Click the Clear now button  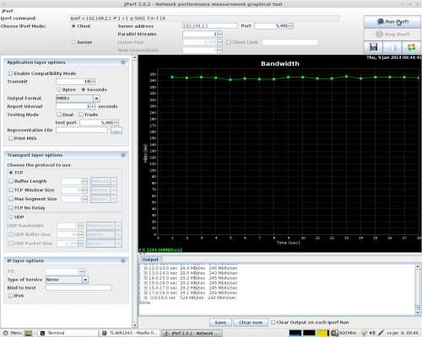pos(251,323)
